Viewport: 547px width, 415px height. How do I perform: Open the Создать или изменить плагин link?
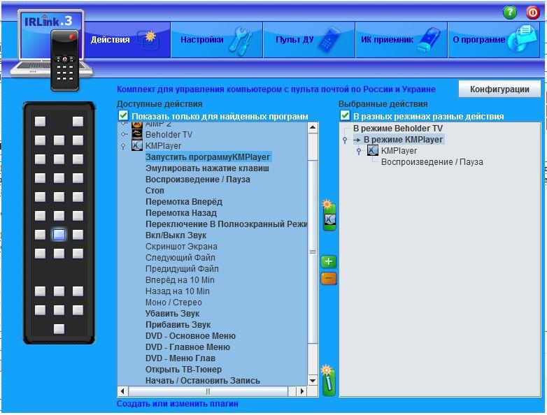[x=177, y=404]
